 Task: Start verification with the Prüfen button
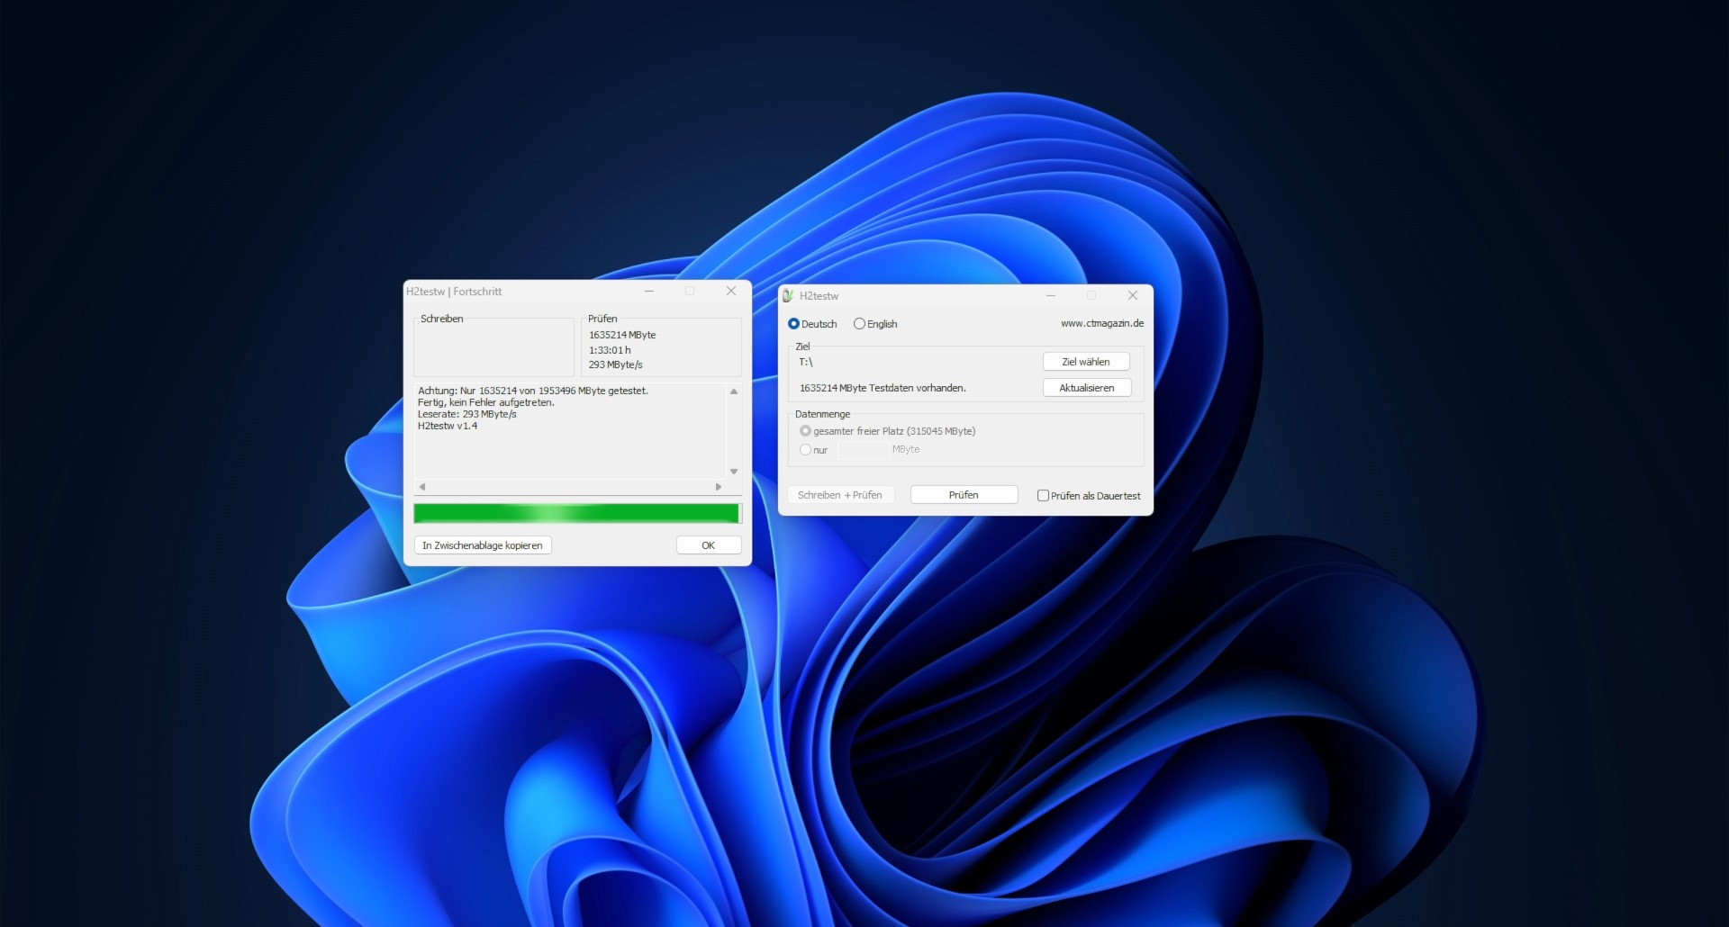[x=963, y=494]
